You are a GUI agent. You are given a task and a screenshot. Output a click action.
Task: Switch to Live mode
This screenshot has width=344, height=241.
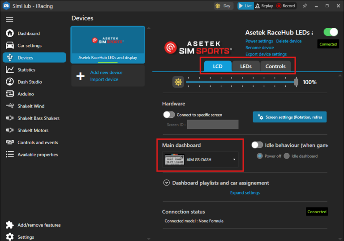(245, 6)
